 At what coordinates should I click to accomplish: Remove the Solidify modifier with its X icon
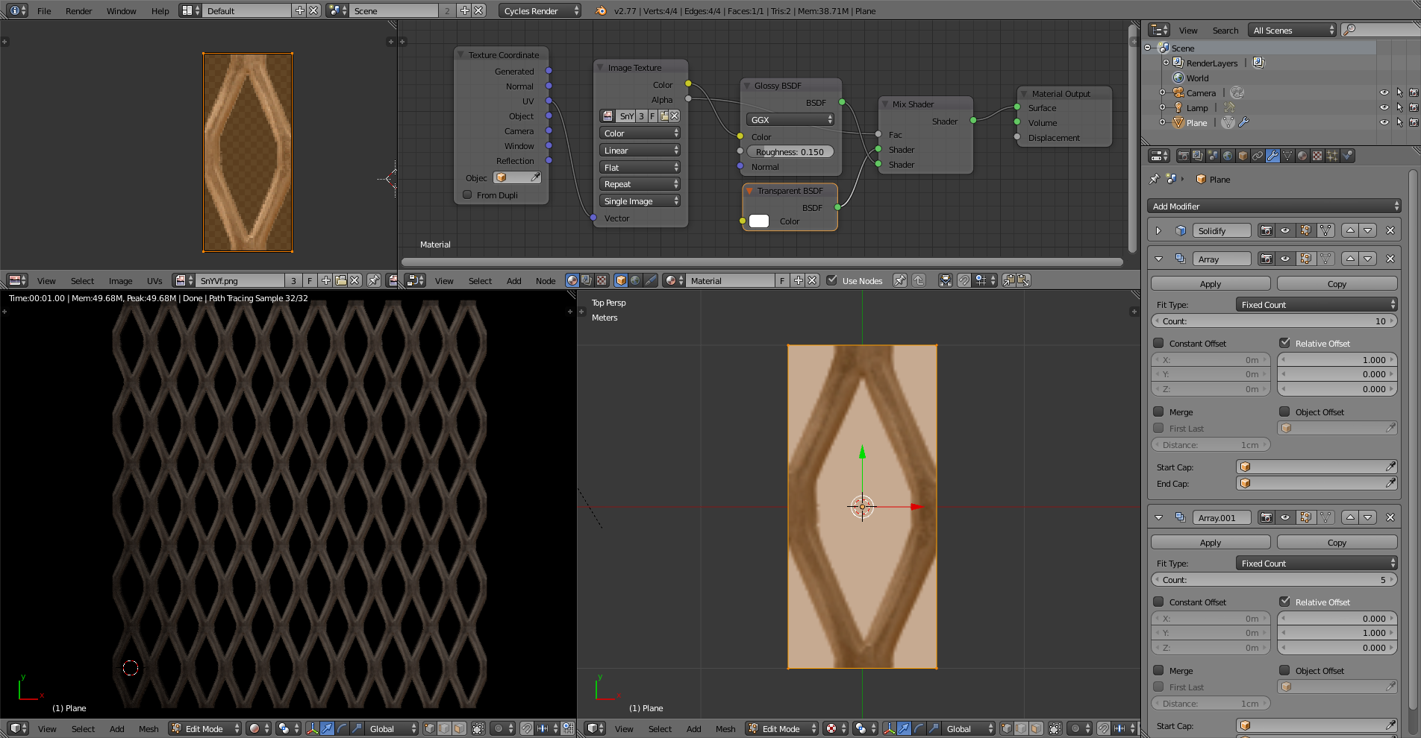(x=1390, y=230)
